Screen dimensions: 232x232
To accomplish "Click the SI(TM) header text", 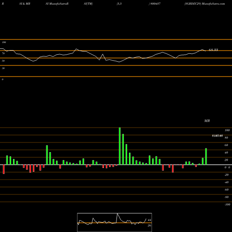I will coord(88,4).
